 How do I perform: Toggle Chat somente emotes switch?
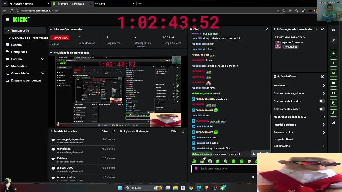pyautogui.click(x=322, y=109)
